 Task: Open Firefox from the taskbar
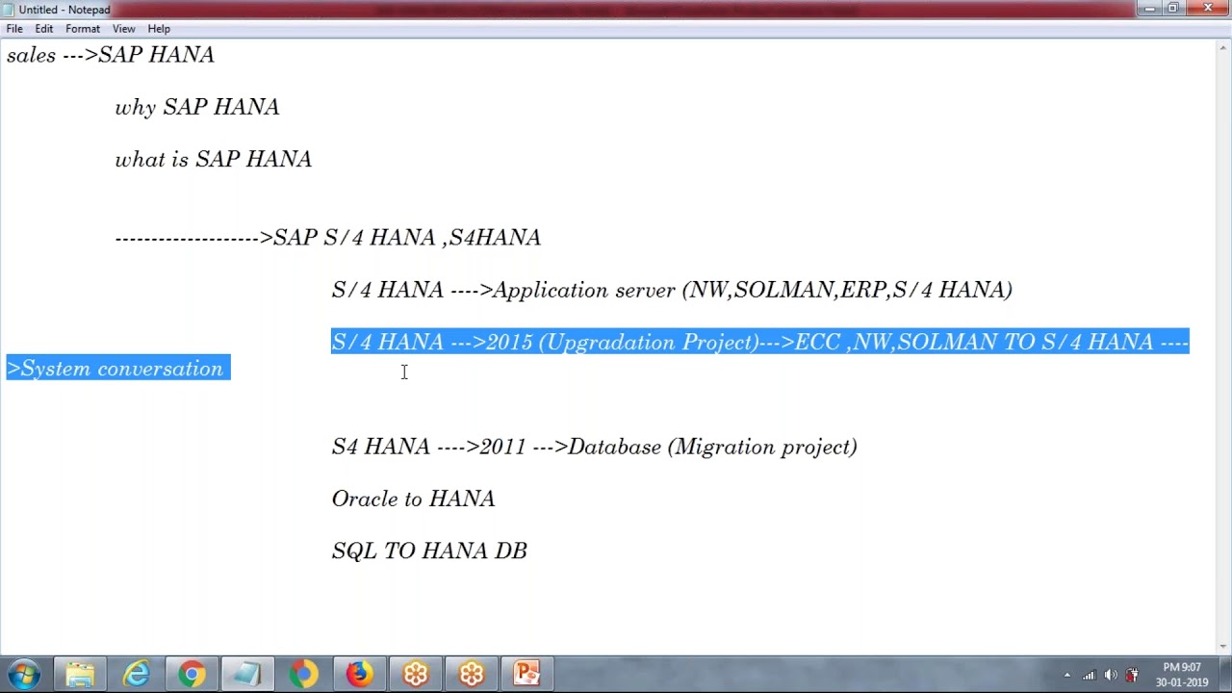click(x=359, y=674)
